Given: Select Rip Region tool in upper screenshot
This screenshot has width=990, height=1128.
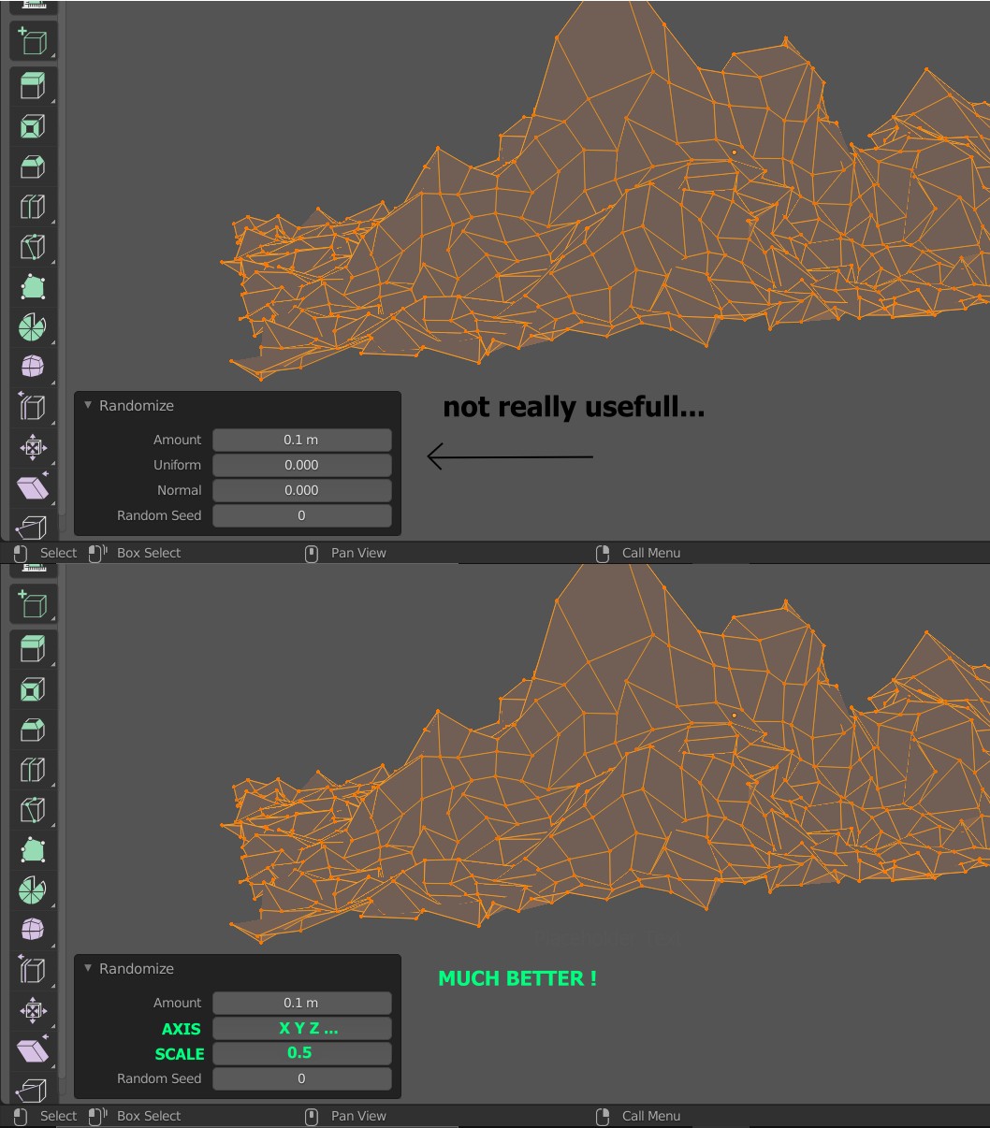Looking at the screenshot, I should coord(33,526).
